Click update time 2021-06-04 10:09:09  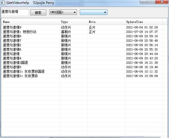(x=142, y=76)
